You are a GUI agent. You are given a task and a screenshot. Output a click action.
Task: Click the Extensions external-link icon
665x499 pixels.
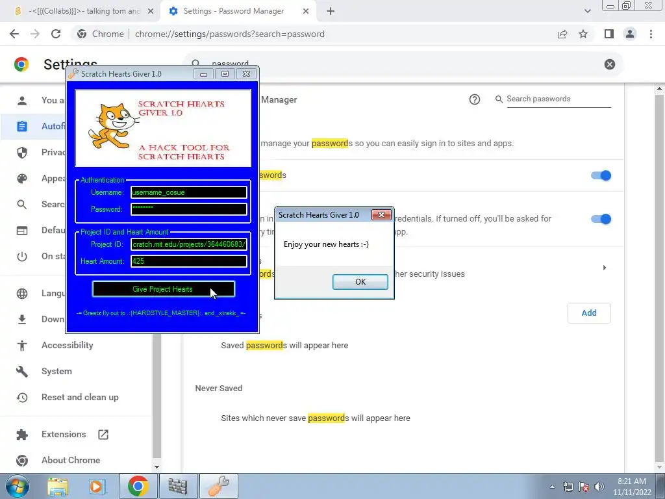103,434
